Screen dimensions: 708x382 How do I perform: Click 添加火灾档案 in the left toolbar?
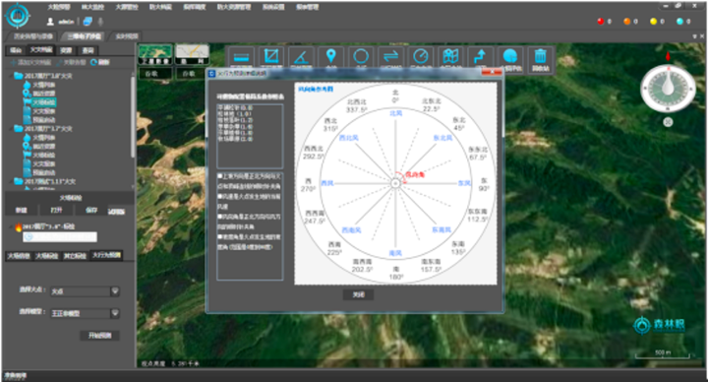30,62
